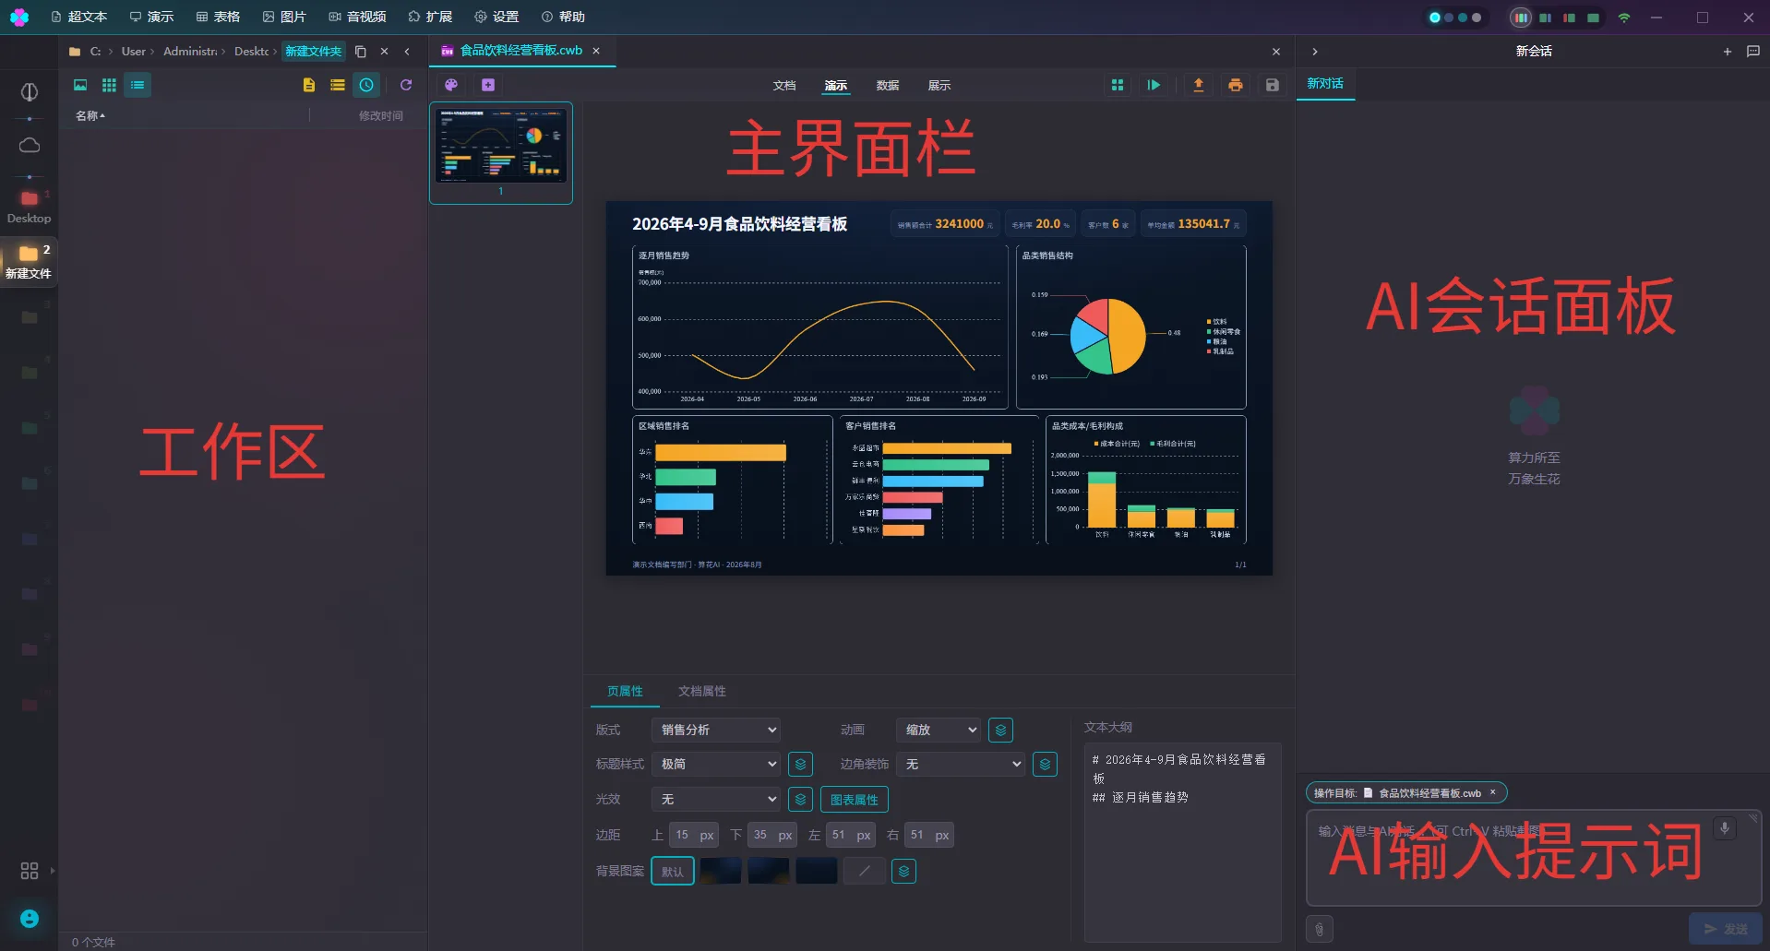This screenshot has height=951, width=1770.
Task: Switch workspace to image thumbnail view
Action: point(80,85)
